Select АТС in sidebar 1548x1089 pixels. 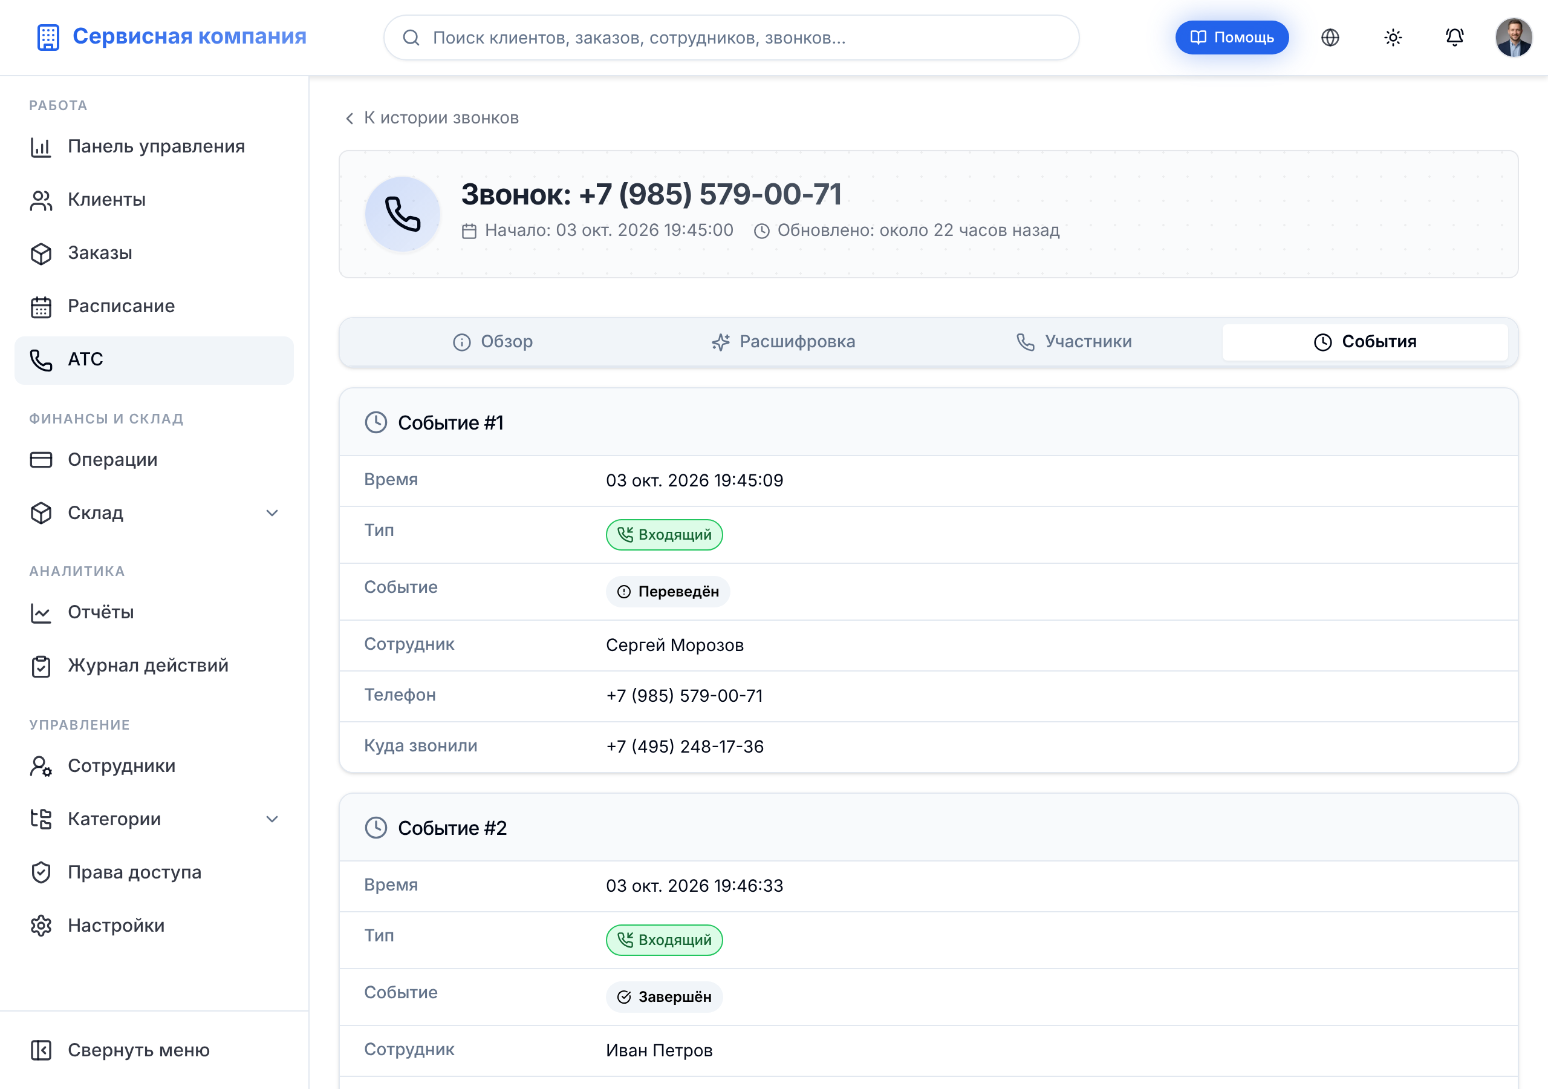pyautogui.click(x=154, y=359)
